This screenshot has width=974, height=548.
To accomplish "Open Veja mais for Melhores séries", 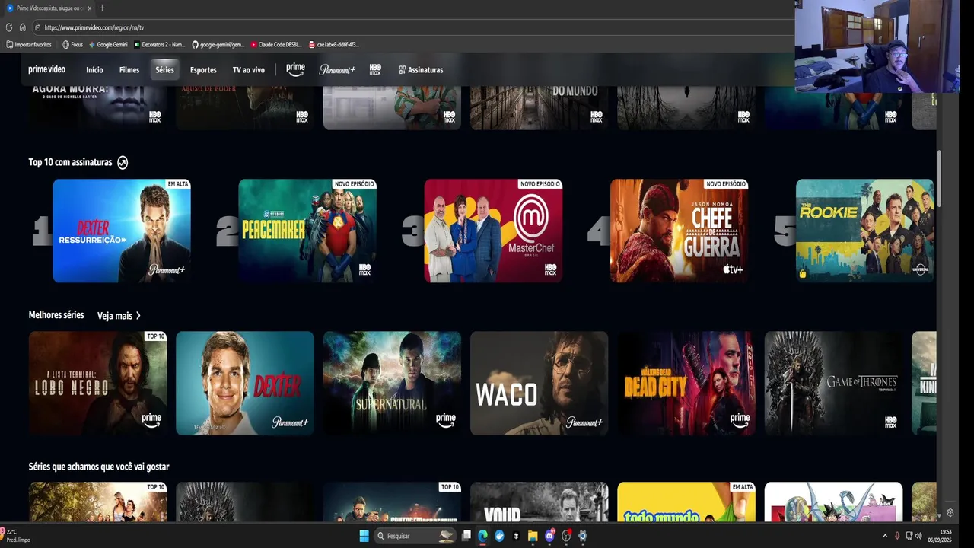I will (119, 316).
